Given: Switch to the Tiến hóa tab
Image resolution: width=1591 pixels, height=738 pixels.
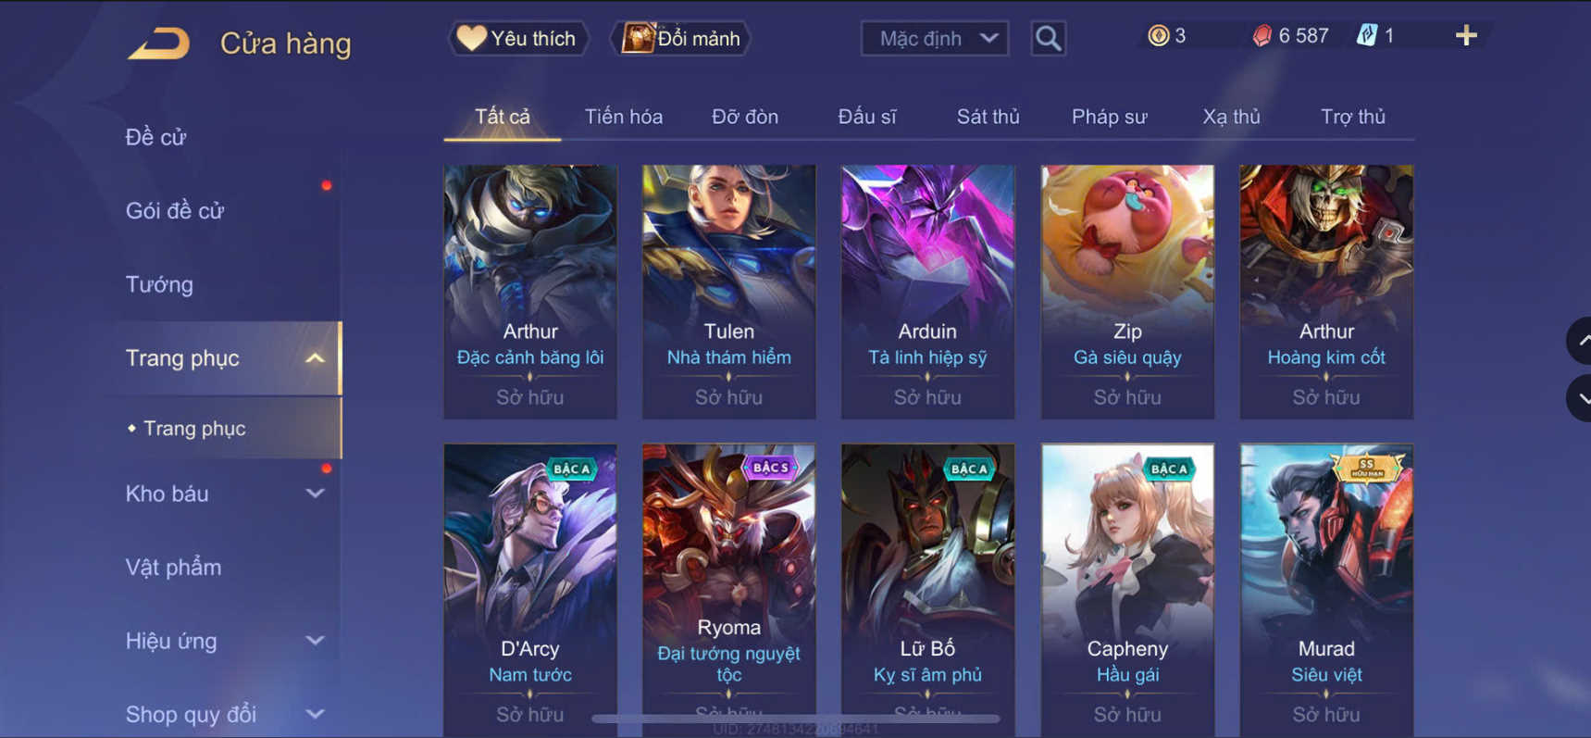Looking at the screenshot, I should coord(623,117).
